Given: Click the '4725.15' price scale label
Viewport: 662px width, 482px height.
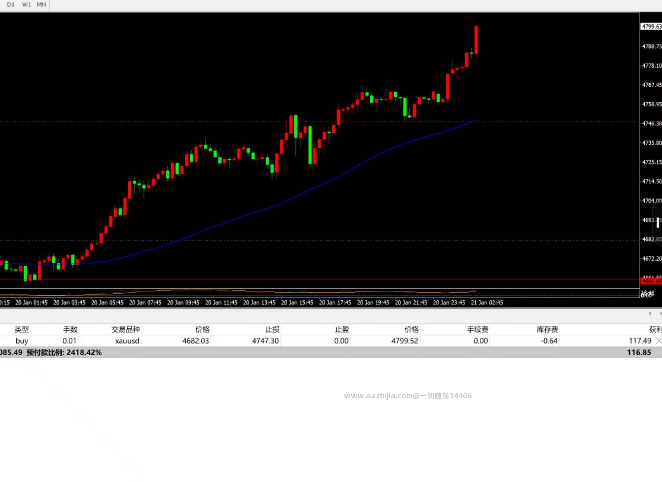Looking at the screenshot, I should coord(651,162).
